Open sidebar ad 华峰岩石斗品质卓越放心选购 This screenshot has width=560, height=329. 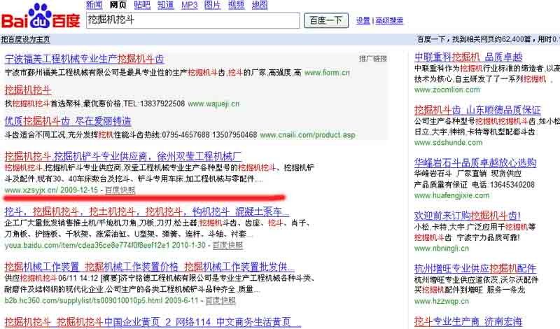[475, 163]
